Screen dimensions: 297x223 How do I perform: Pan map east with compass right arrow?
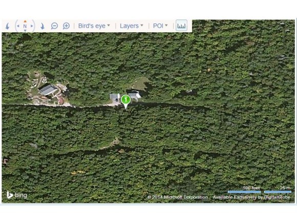tap(32, 26)
